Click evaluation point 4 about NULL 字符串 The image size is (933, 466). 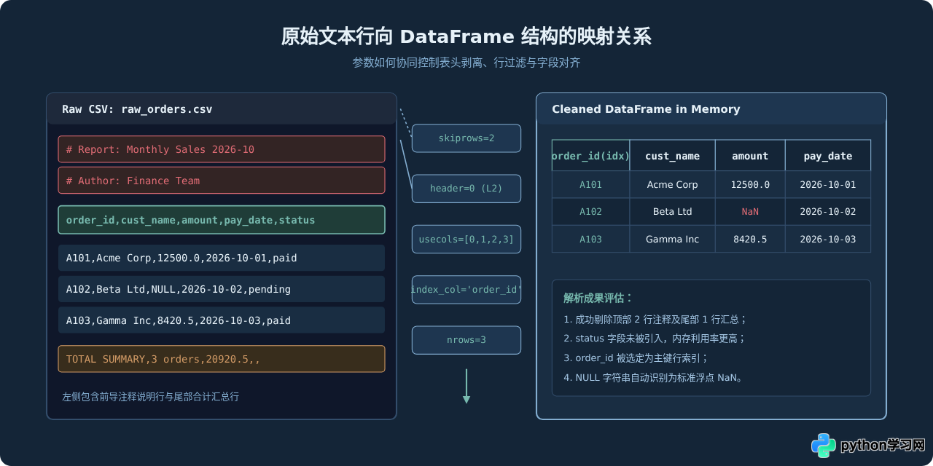tap(653, 378)
